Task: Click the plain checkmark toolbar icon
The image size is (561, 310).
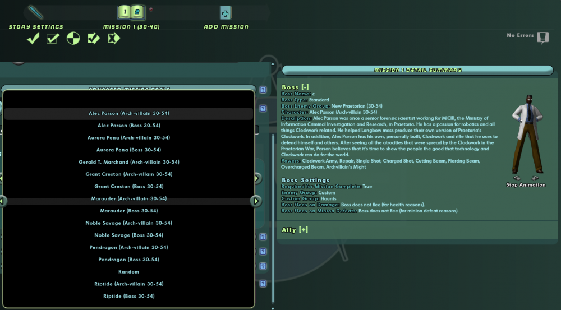Action: click(x=33, y=39)
